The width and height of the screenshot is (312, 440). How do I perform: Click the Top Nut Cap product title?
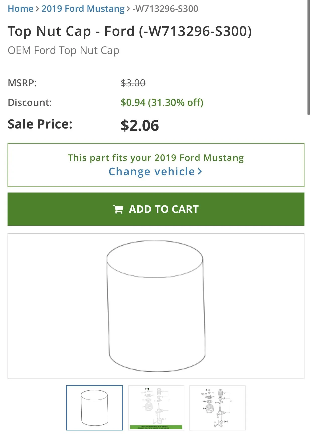pos(130,31)
